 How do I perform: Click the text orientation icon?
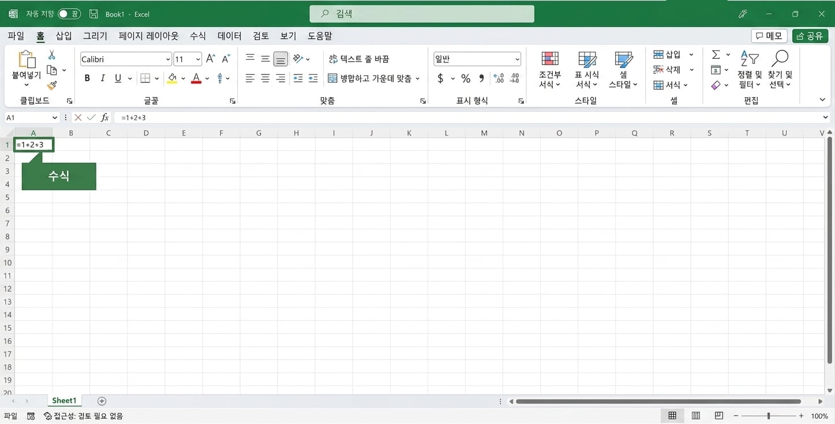click(x=298, y=58)
